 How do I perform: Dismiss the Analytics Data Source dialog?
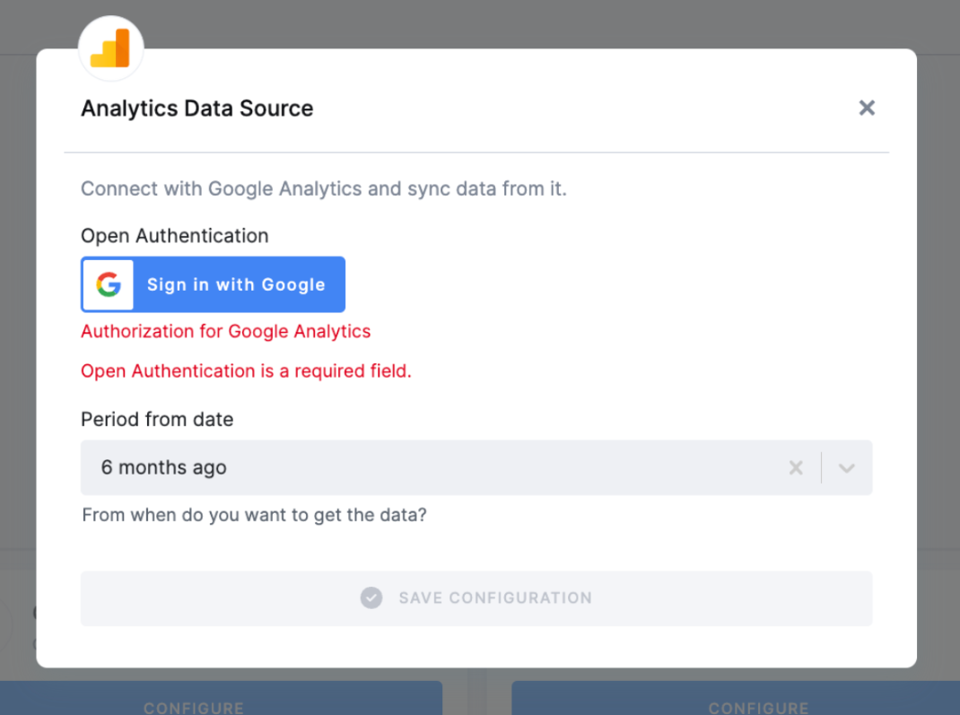[866, 108]
